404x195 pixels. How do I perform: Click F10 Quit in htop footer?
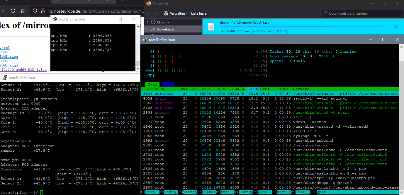(318, 192)
